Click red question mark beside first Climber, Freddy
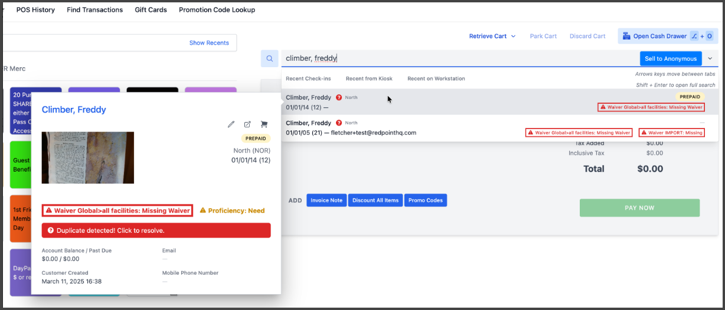This screenshot has height=310, width=725. coord(339,98)
